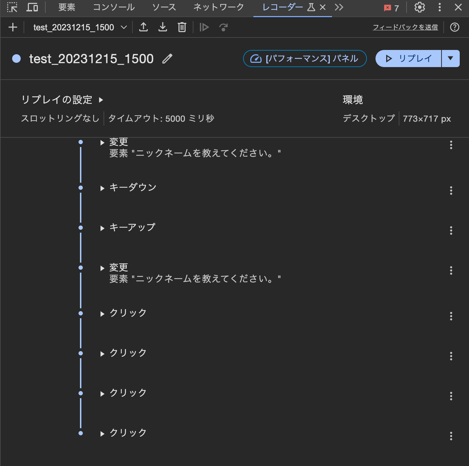Image resolution: width=469 pixels, height=466 pixels.
Task: Open the three-dot menu on the キーダウン step
Action: [451, 191]
